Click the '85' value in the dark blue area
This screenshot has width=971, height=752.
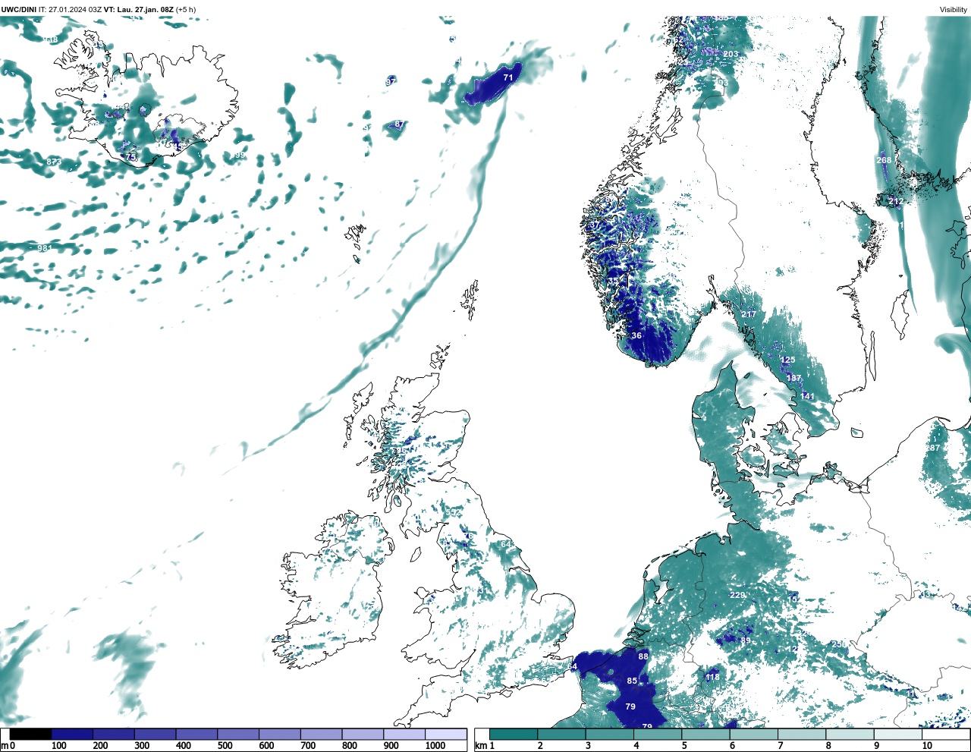[632, 681]
